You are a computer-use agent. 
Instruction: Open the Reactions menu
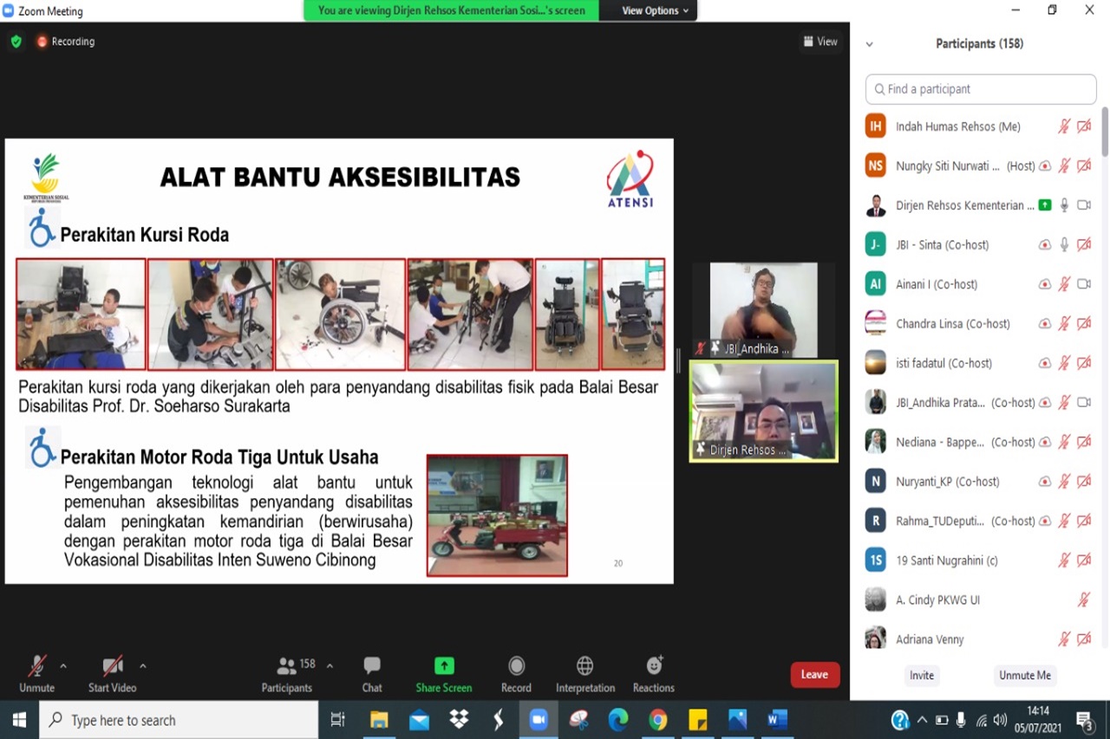(x=654, y=674)
